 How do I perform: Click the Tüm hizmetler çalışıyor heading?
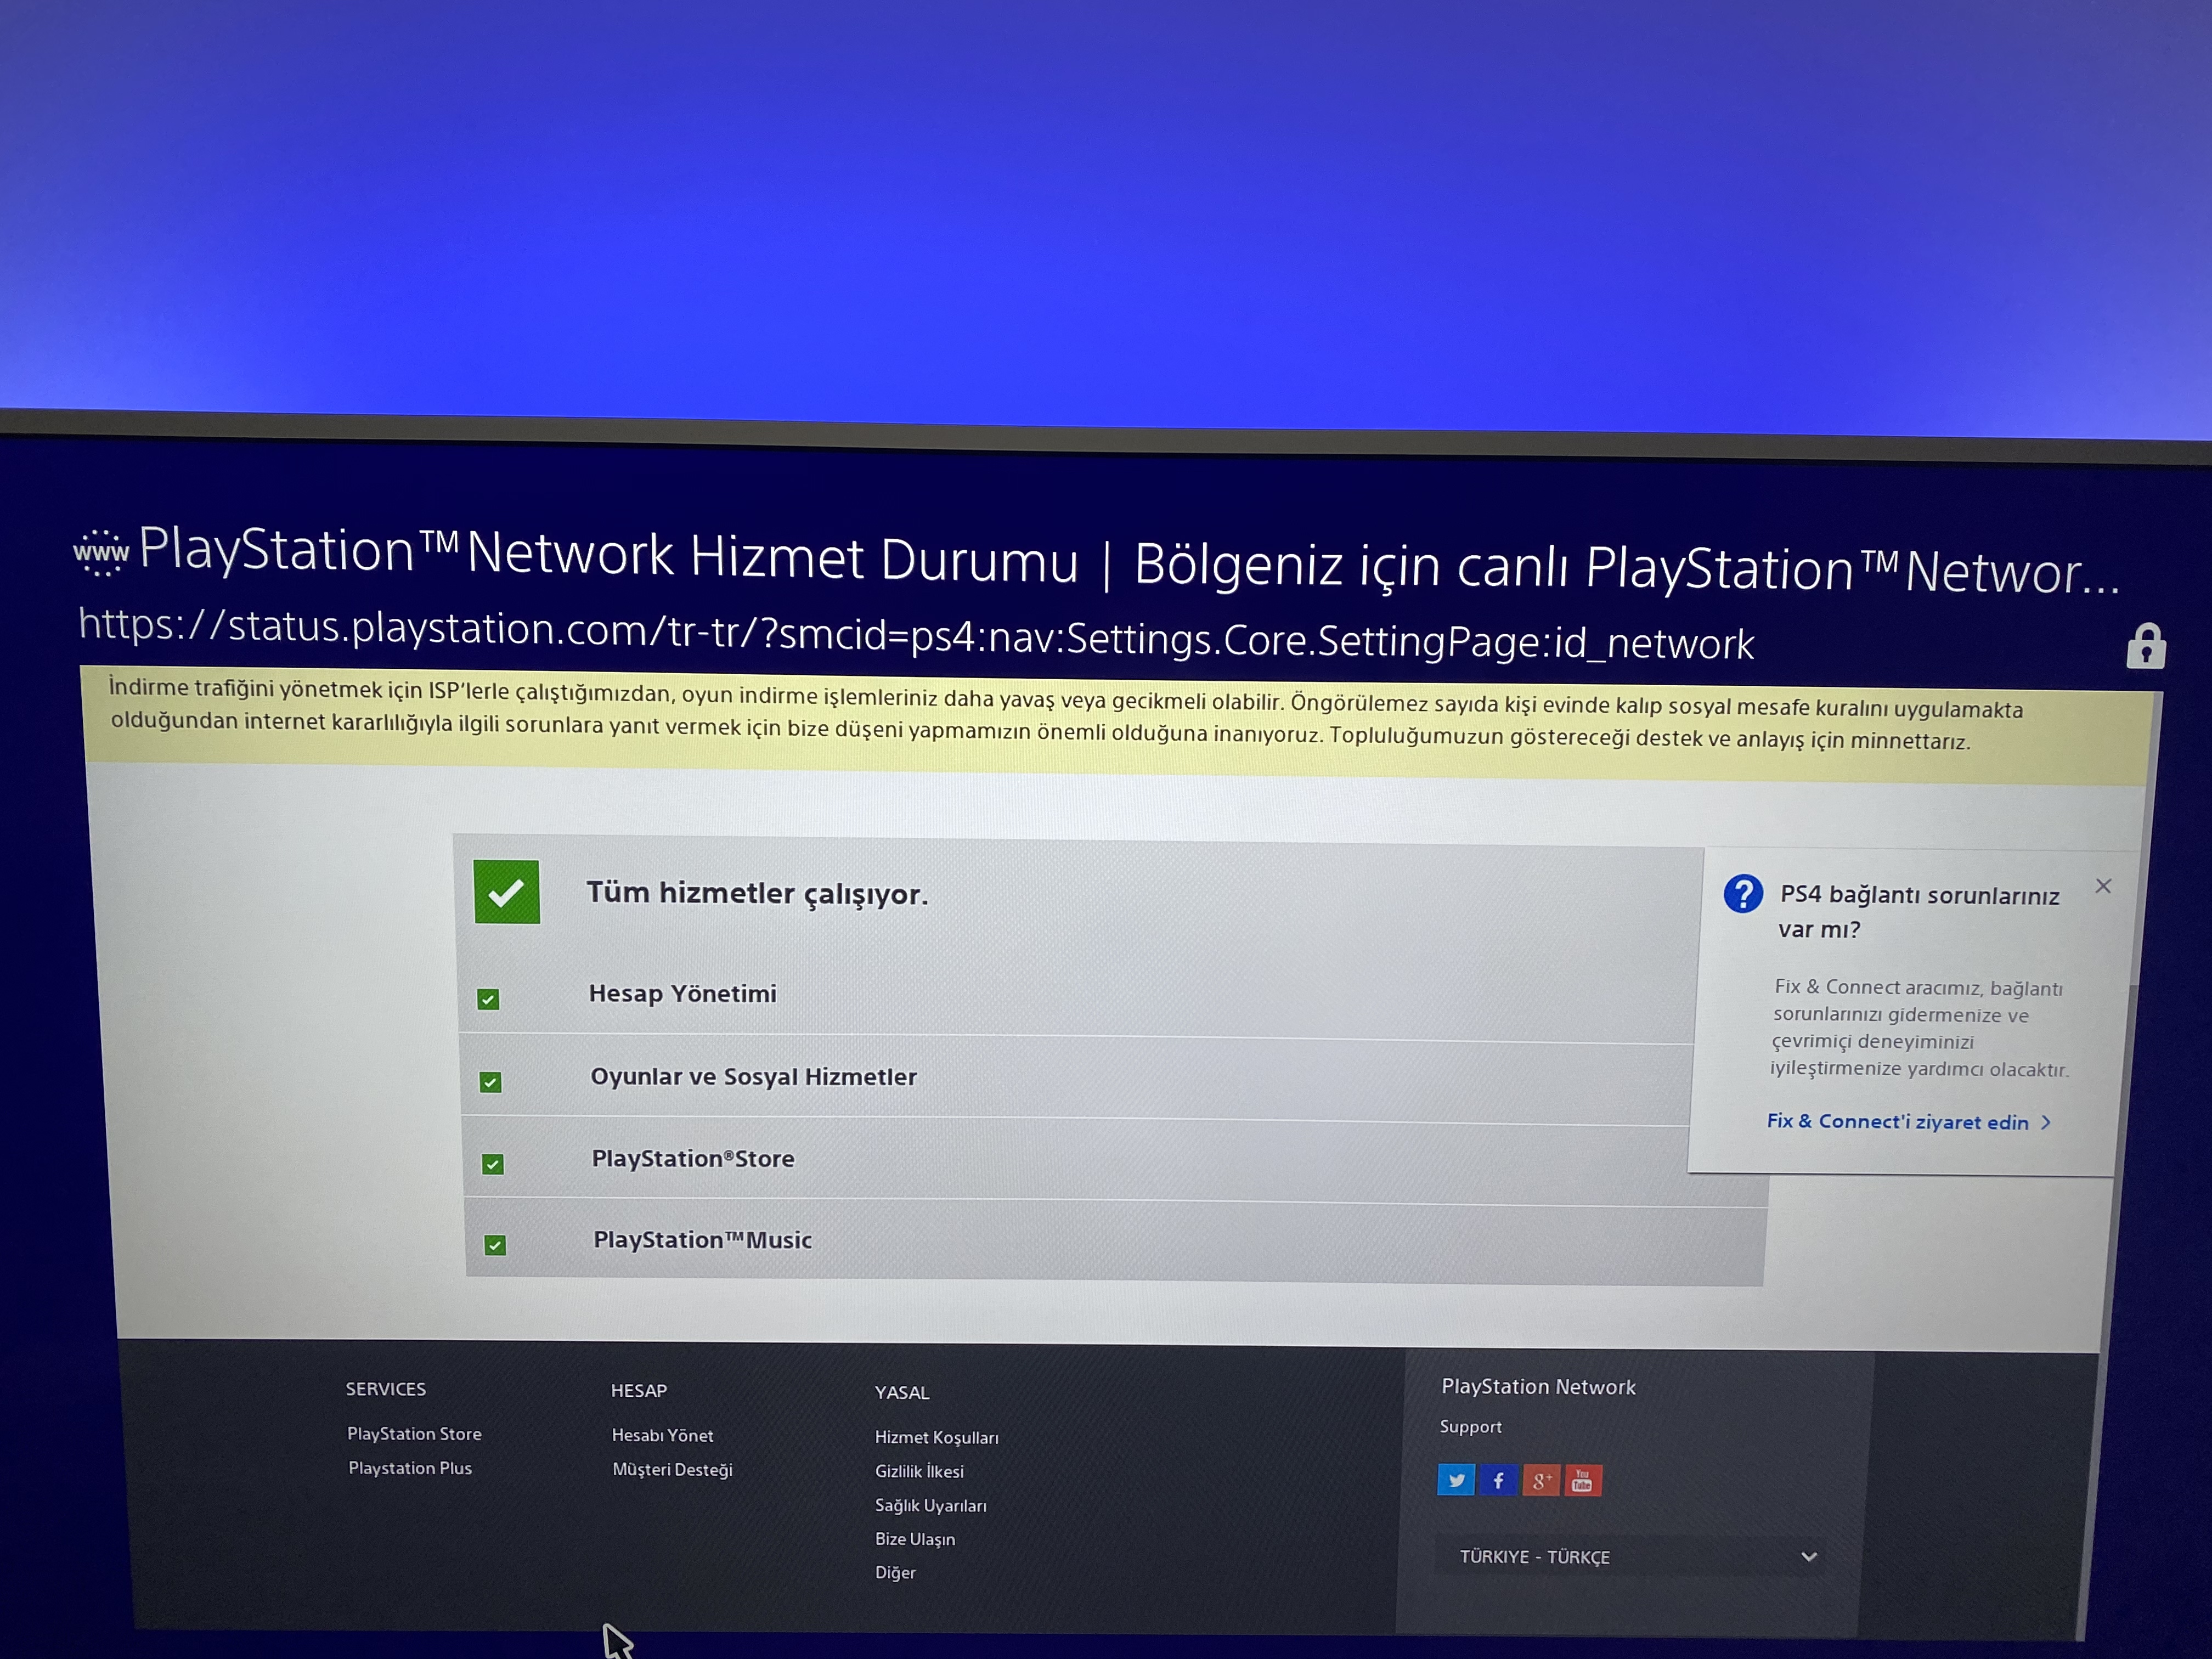[x=757, y=892]
